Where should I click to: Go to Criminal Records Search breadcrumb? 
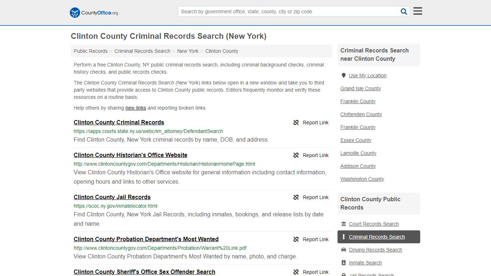[142, 51]
